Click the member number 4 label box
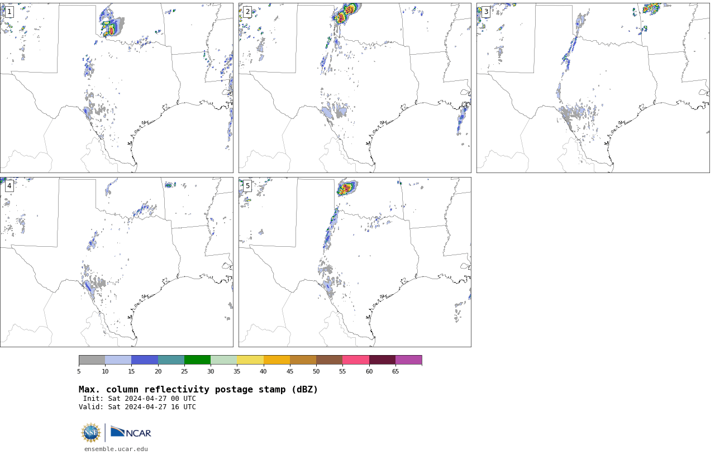 point(9,186)
